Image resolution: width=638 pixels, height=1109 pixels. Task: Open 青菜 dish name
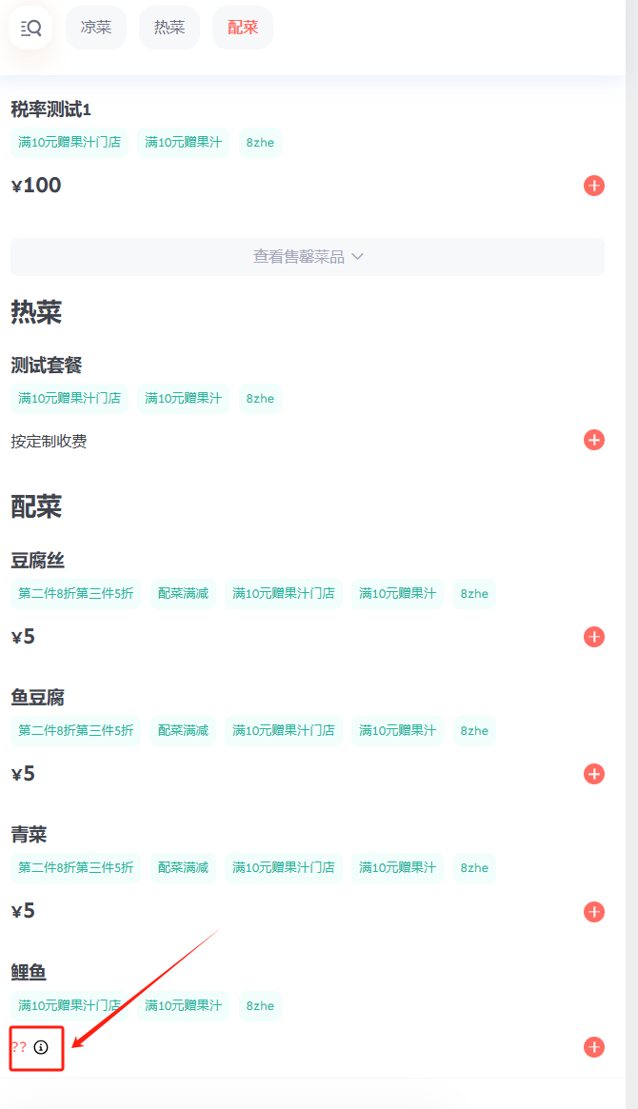click(29, 835)
